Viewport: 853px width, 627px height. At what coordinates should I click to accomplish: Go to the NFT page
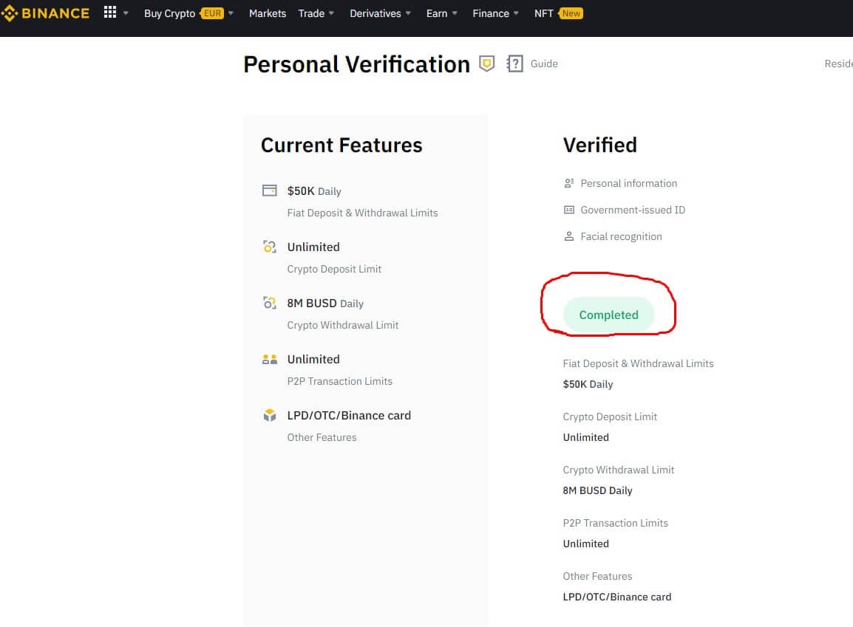click(x=543, y=13)
